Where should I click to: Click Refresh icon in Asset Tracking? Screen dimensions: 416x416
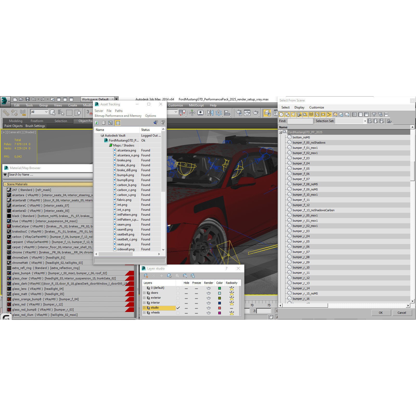[x=97, y=123]
